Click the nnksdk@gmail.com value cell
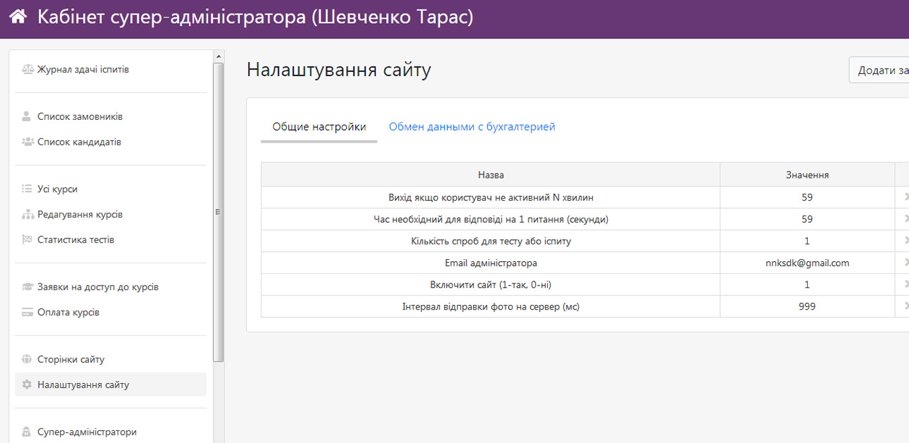 pyautogui.click(x=807, y=263)
